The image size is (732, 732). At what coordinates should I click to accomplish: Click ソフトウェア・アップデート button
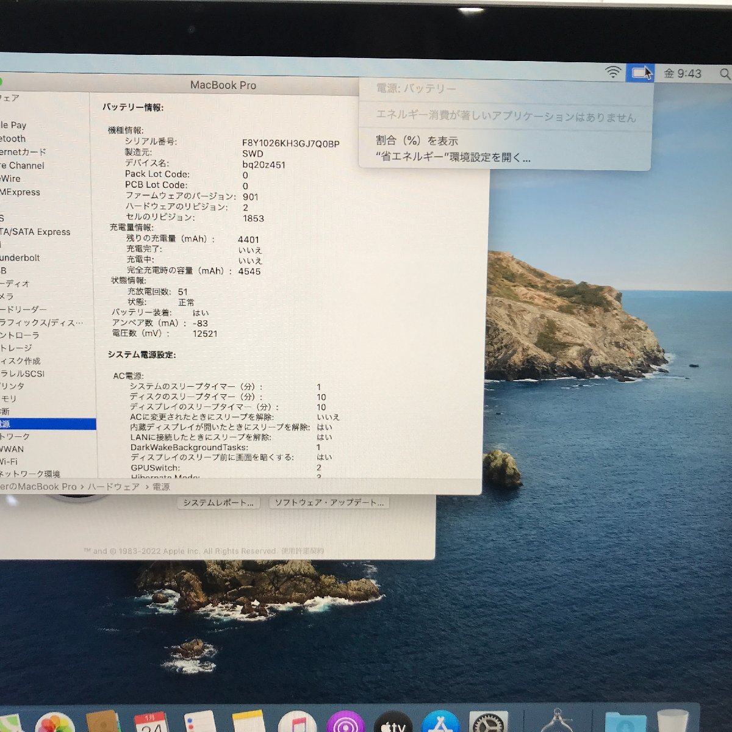pos(329,503)
